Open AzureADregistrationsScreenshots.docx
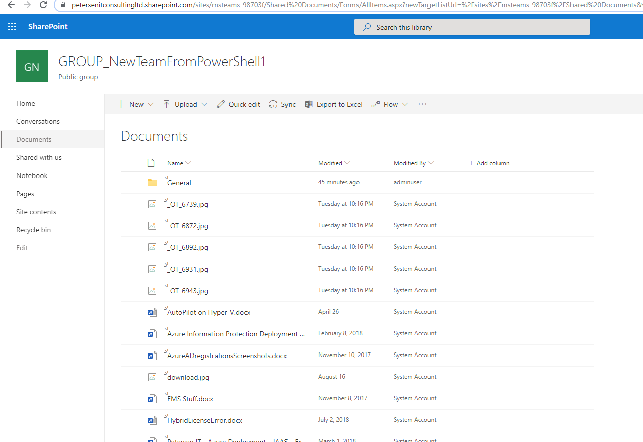Viewport: 643px width, 442px height. tap(227, 356)
